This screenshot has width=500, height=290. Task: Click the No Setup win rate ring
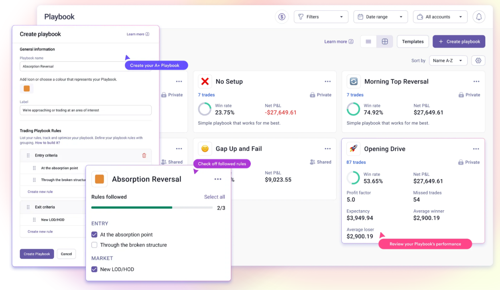[205, 109]
